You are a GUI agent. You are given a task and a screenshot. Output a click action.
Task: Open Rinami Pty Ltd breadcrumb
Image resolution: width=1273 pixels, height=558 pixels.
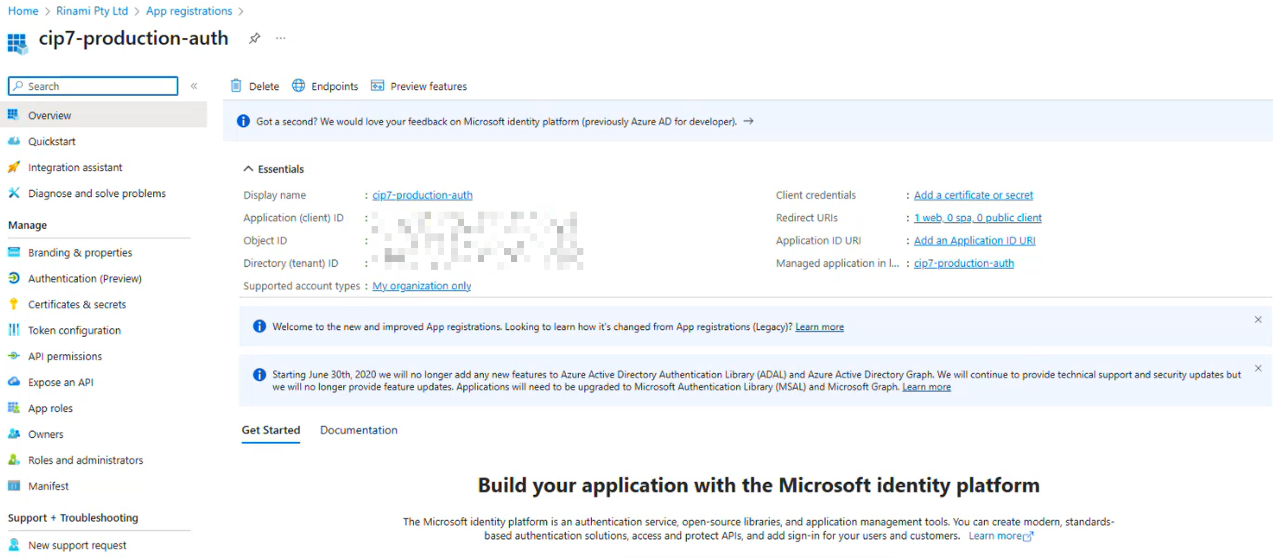tap(92, 11)
